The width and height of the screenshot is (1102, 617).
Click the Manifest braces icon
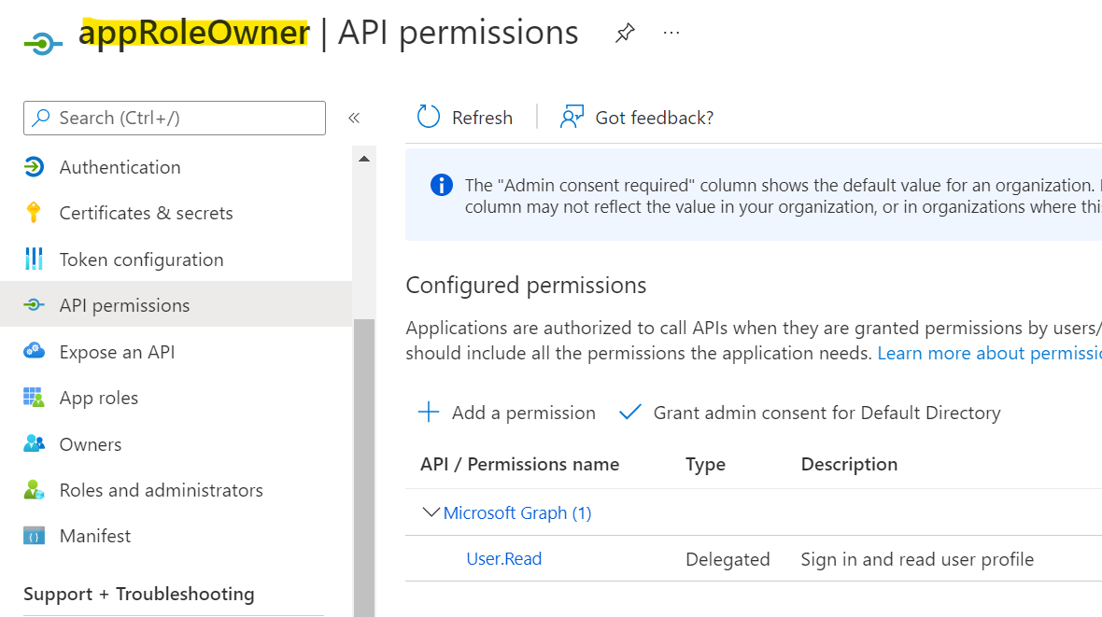click(34, 536)
